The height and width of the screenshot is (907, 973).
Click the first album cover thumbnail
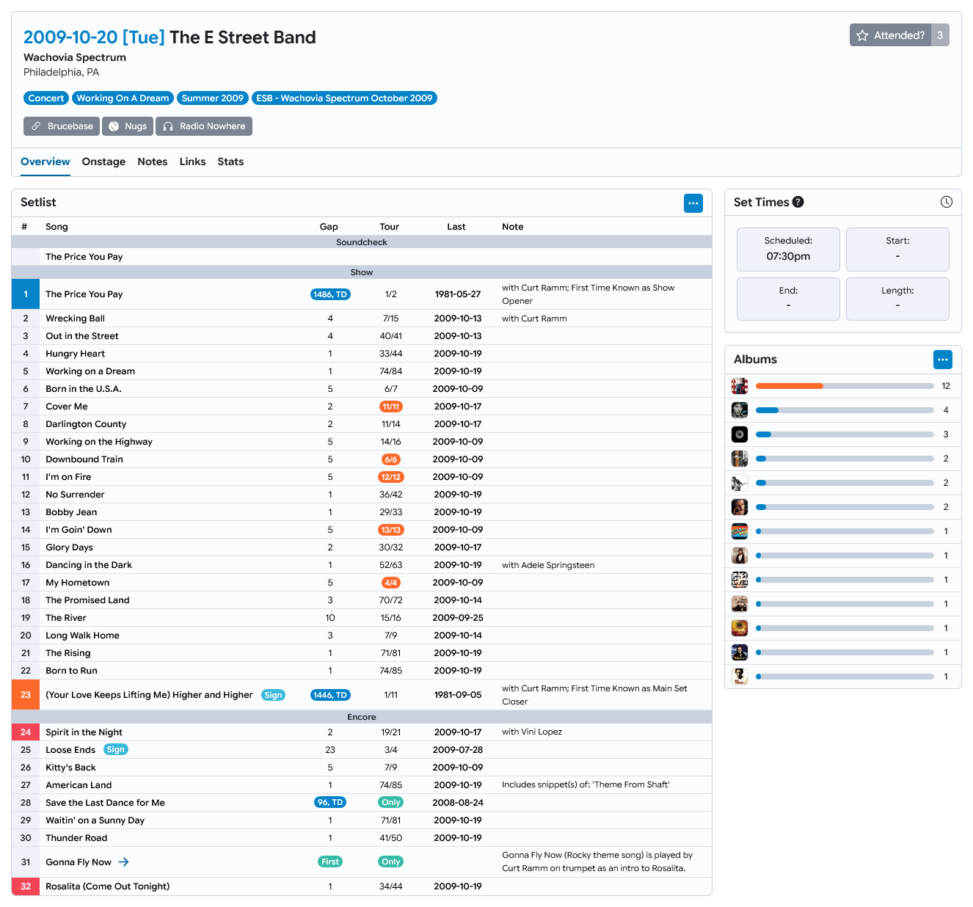coord(740,386)
